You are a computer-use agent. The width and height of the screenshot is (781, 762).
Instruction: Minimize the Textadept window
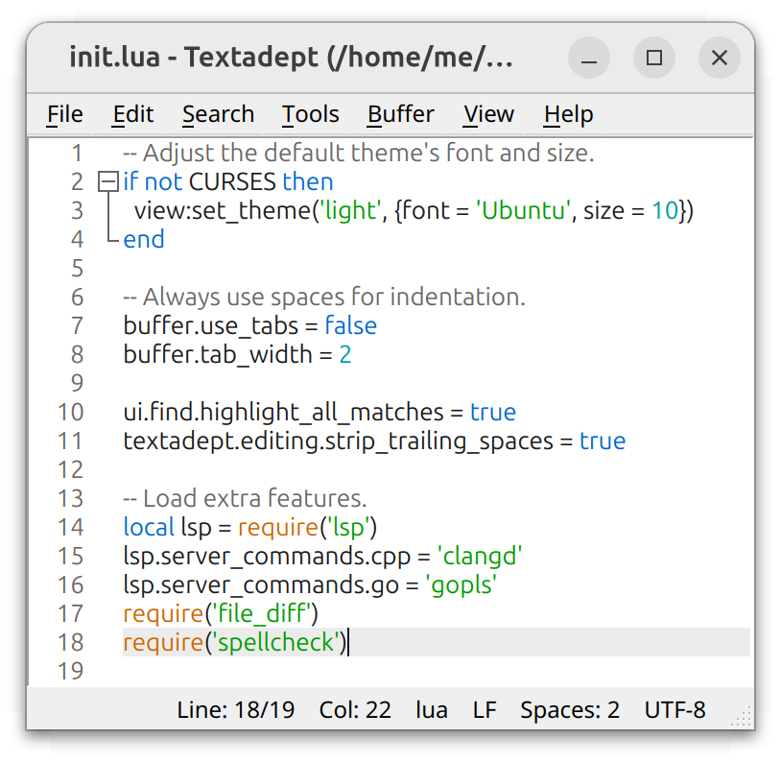click(589, 58)
